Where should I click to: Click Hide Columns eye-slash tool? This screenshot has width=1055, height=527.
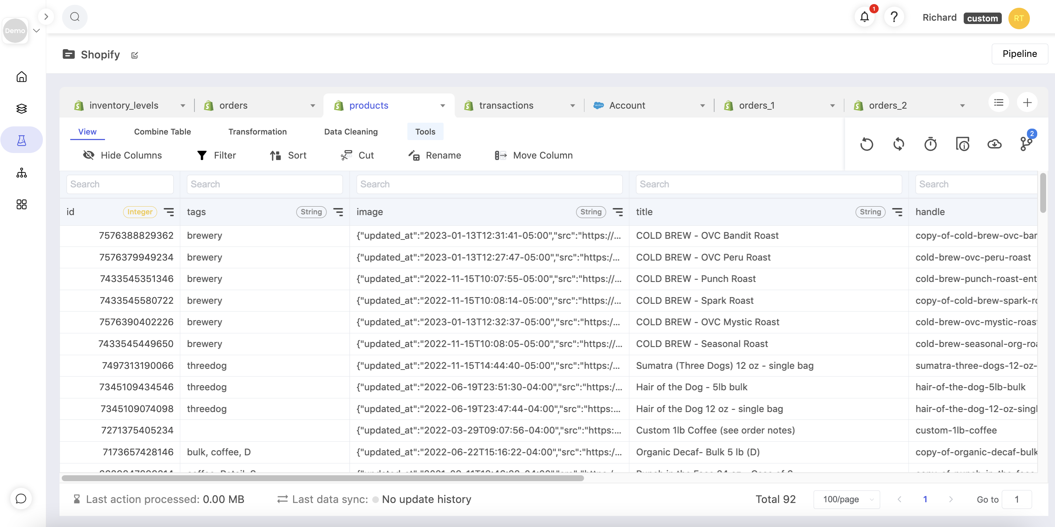[x=122, y=155]
